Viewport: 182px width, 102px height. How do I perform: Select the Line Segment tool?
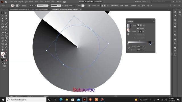coord(6,22)
